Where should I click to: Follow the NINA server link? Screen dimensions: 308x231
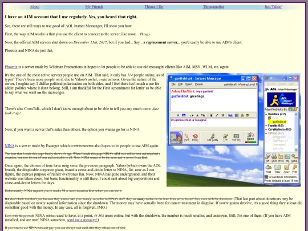10,146
